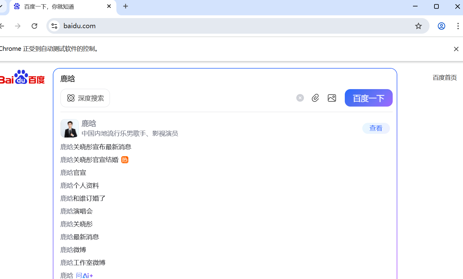
Task: View site information icon in address bar
Action: [x=54, y=26]
